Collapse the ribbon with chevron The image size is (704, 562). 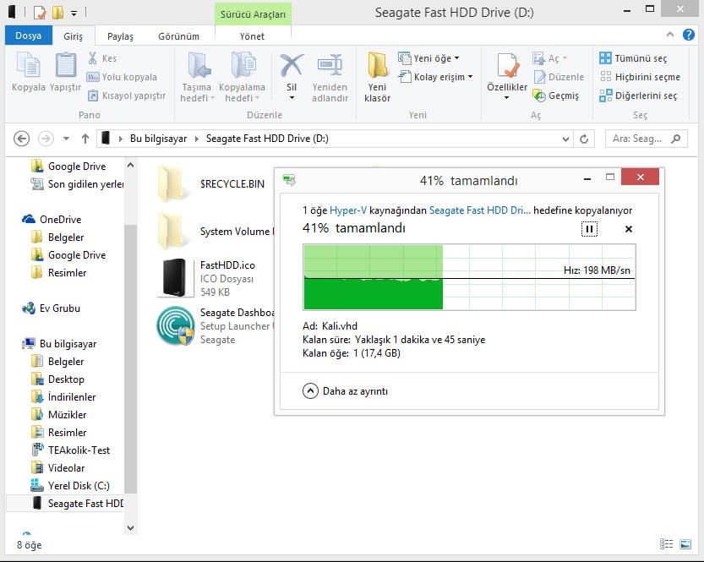670,34
